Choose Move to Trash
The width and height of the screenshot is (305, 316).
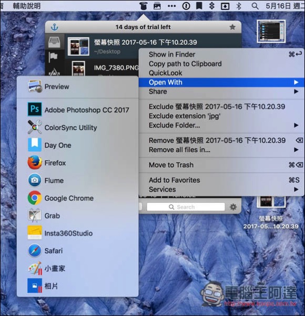coord(221,165)
